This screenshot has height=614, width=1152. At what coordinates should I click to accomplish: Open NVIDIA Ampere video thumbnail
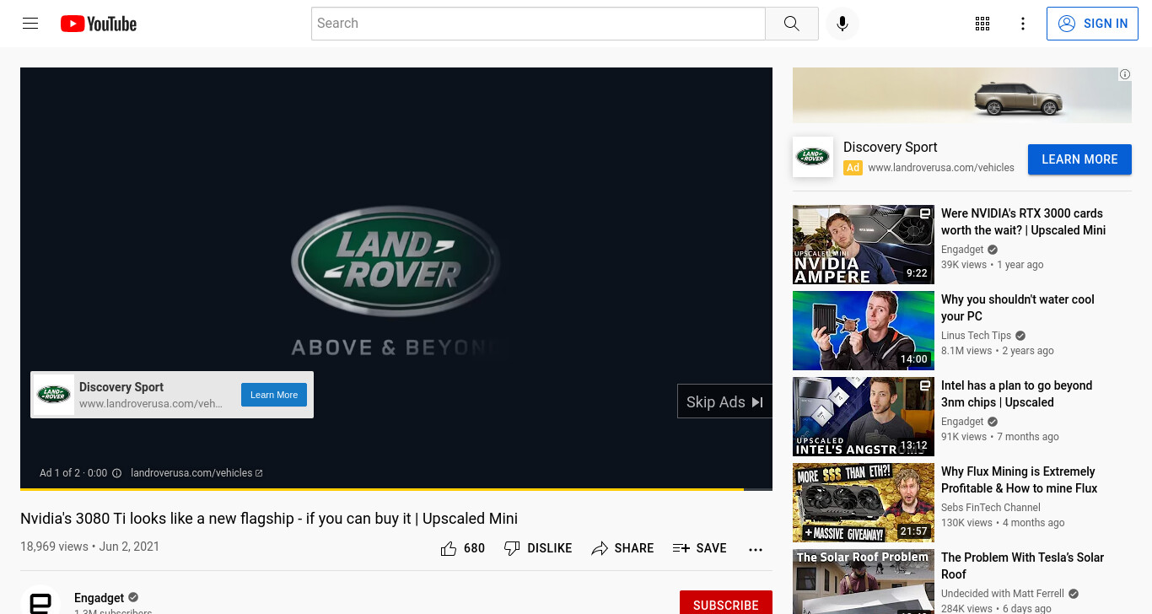click(864, 245)
